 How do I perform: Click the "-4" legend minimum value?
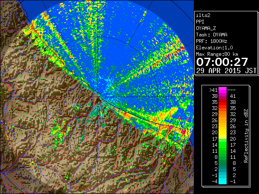(214, 181)
